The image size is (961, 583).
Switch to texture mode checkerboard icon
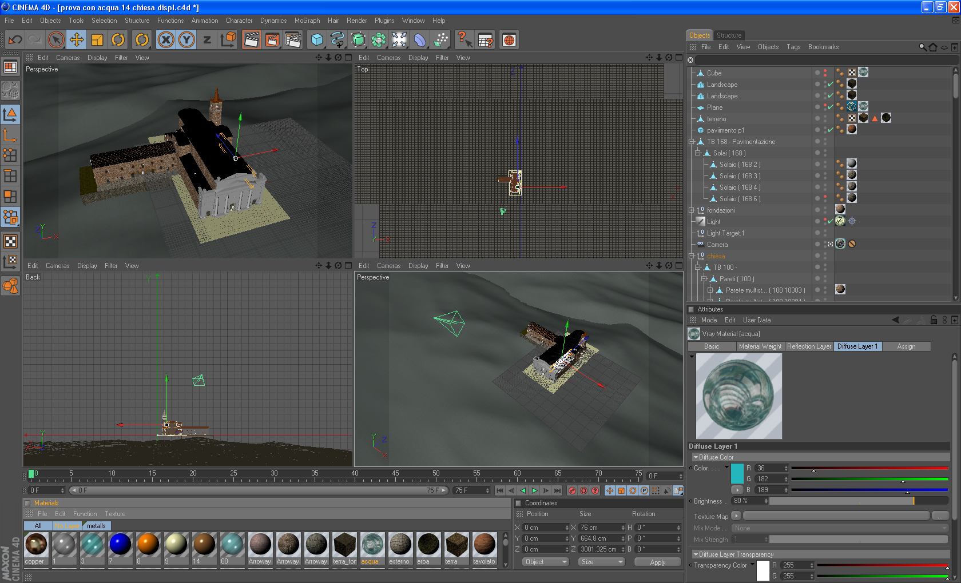tap(10, 241)
